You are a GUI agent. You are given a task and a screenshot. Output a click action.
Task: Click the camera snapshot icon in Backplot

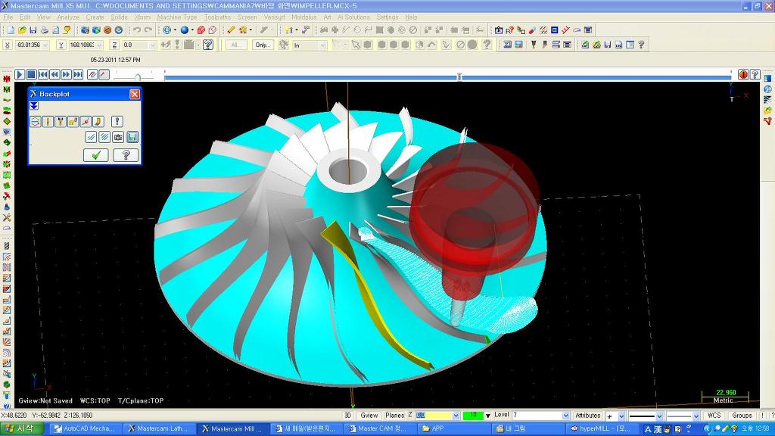[118, 137]
